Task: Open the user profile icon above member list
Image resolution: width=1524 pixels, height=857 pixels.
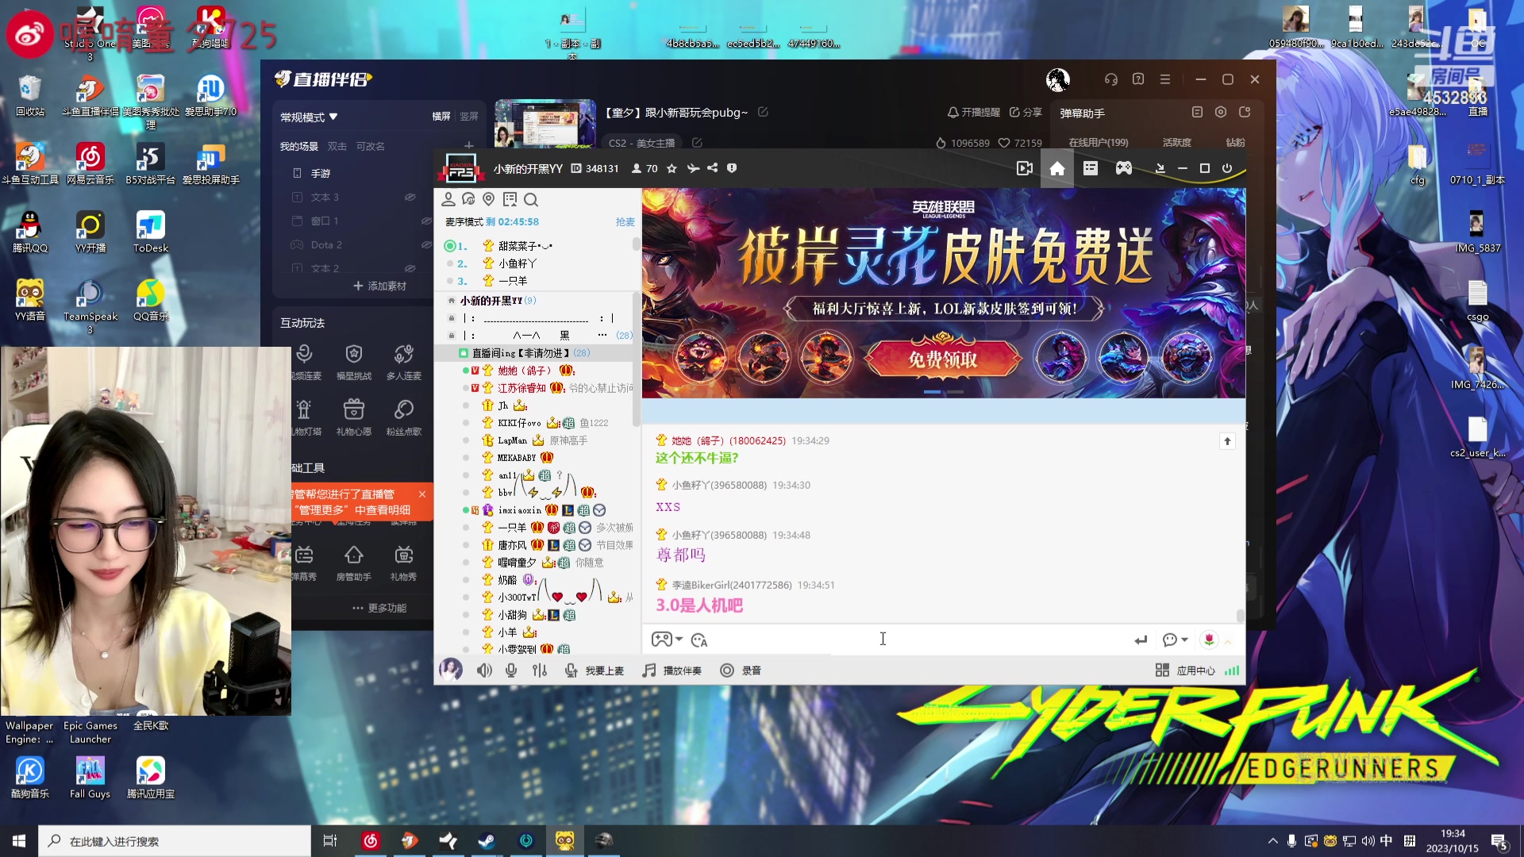Action: pos(448,199)
